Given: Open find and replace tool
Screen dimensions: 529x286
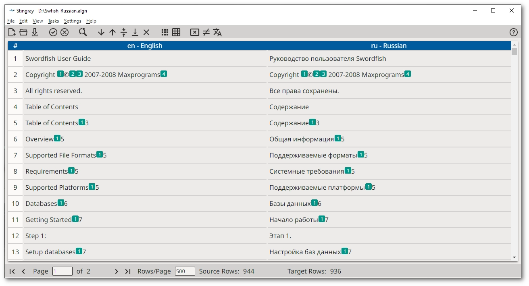Looking at the screenshot, I should (83, 32).
